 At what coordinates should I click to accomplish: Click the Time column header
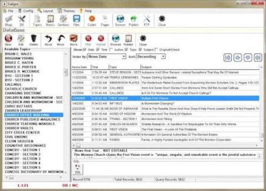click(100, 67)
